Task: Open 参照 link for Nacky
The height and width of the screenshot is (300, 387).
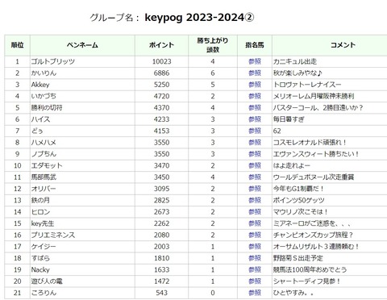Action: click(x=255, y=269)
